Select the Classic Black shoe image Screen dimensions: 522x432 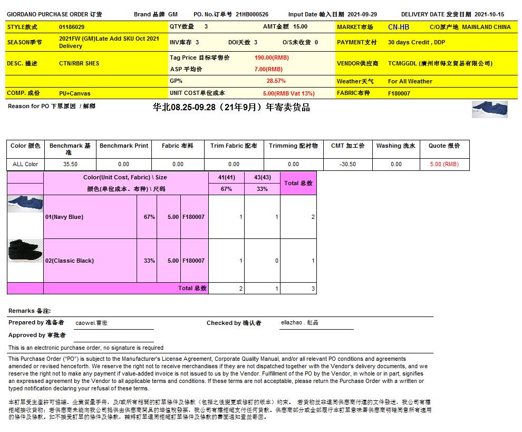[x=25, y=252]
